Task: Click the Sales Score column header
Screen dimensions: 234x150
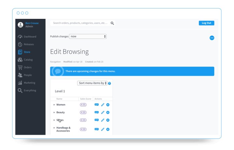Action: click(85, 99)
